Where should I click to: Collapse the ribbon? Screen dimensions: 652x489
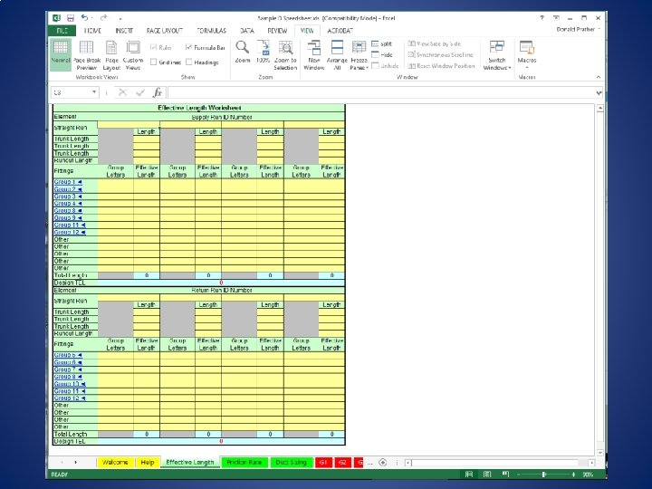pyautogui.click(x=599, y=77)
